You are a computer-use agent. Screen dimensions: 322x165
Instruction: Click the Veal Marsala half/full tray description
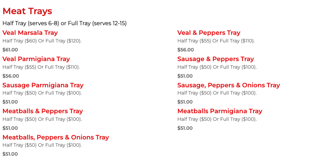point(42,41)
